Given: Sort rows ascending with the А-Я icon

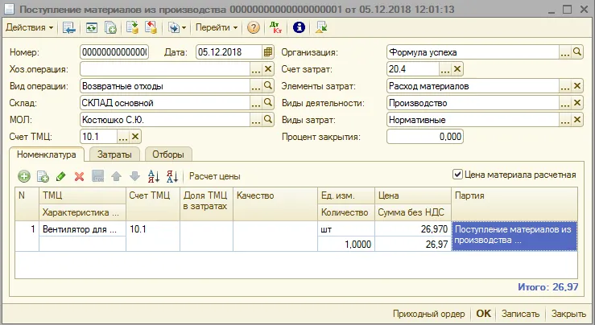Looking at the screenshot, I should tap(153, 176).
